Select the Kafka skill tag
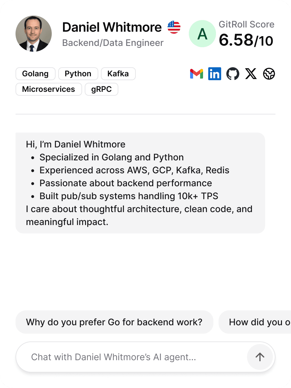The height and width of the screenshot is (388, 291). (x=118, y=74)
